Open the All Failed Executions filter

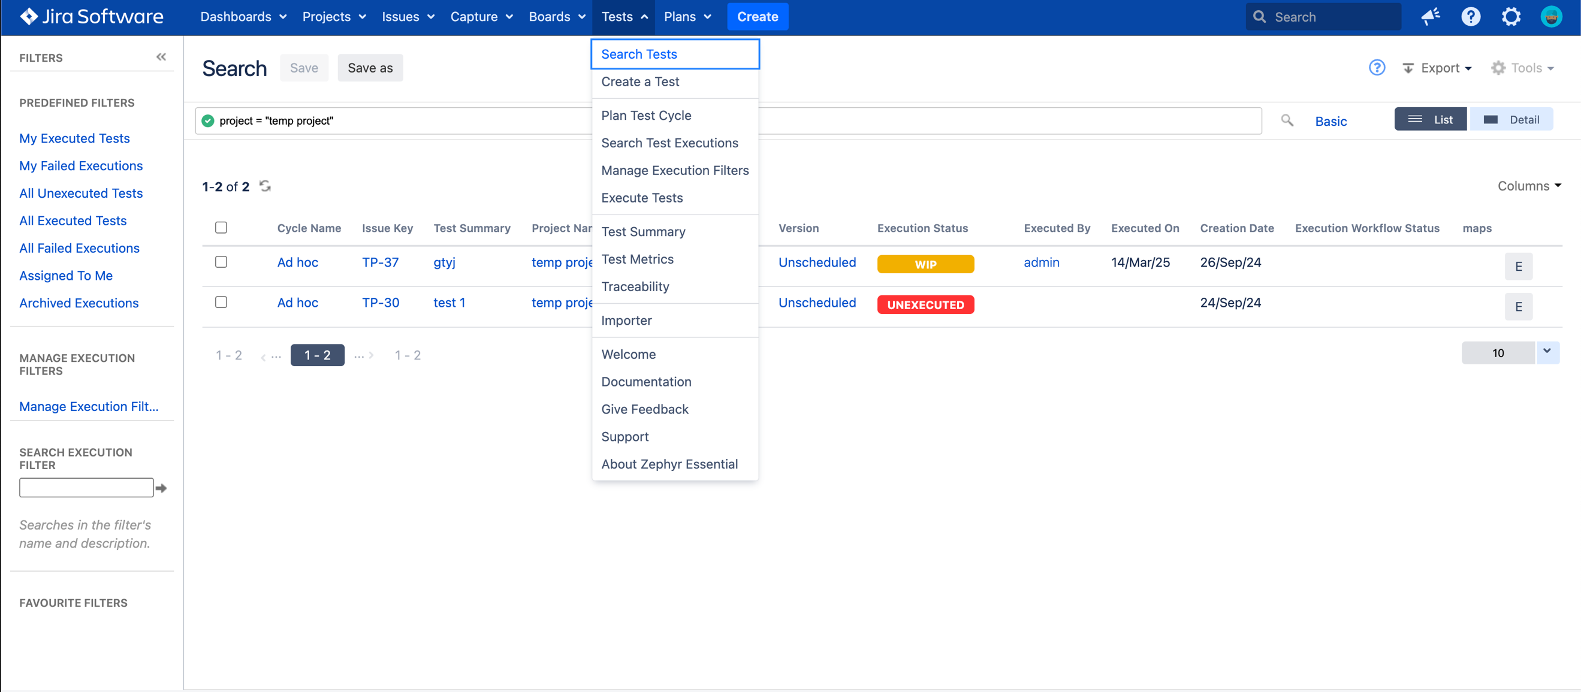(x=79, y=248)
